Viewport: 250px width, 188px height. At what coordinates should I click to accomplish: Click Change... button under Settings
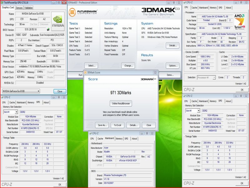[x=128, y=65]
